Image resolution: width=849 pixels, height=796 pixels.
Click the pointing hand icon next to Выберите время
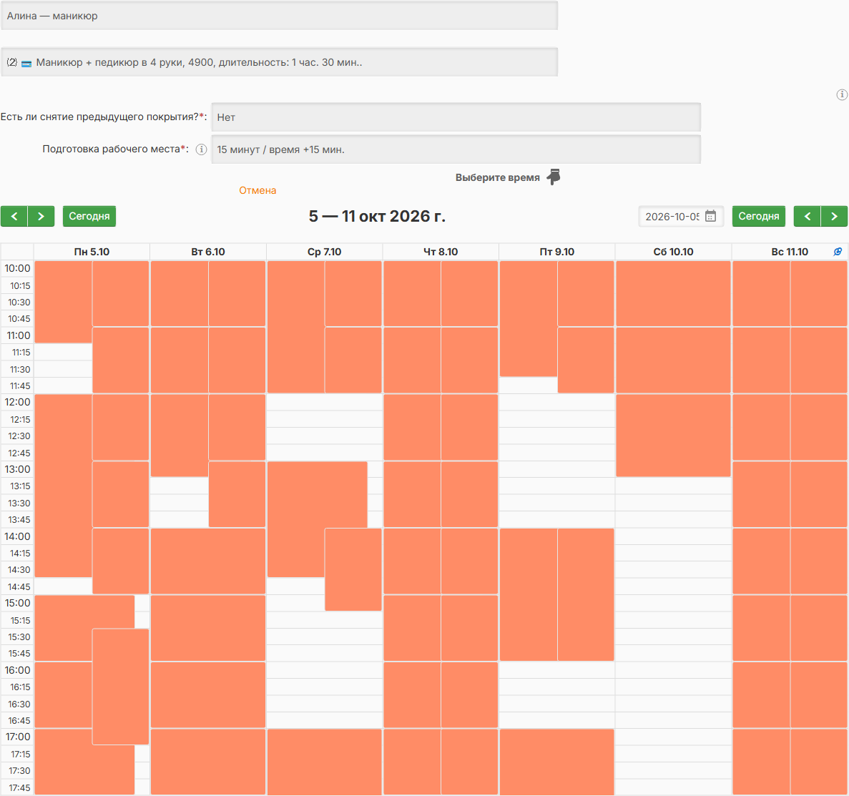[554, 177]
